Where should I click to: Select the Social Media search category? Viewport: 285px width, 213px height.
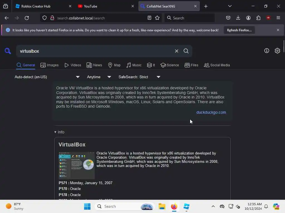click(x=217, y=65)
